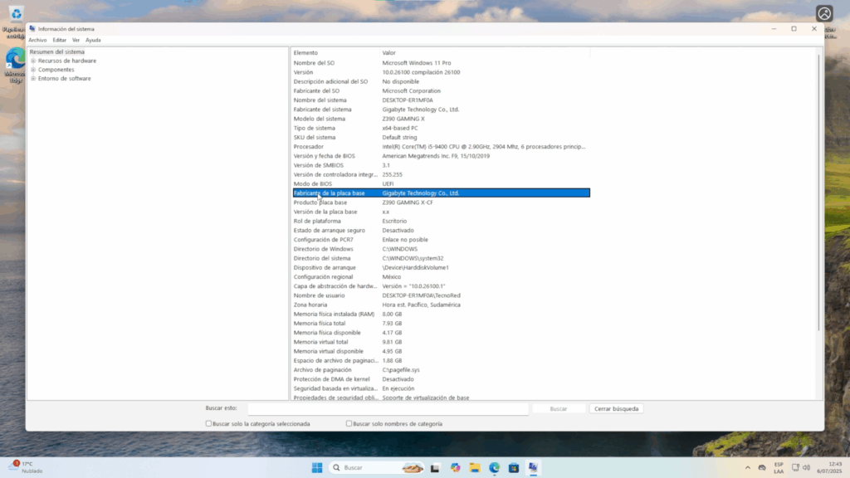Select the 'Nombre del SO' row
This screenshot has width=850, height=478.
pyautogui.click(x=441, y=63)
